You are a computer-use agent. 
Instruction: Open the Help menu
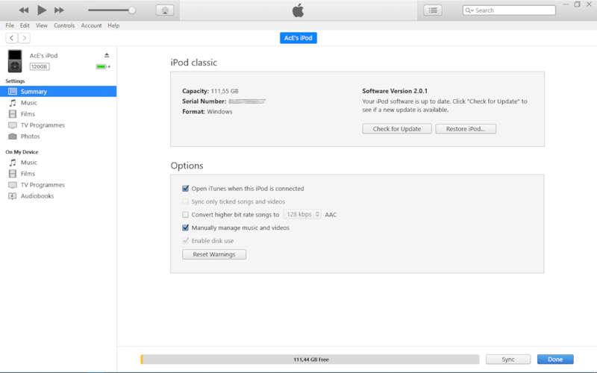[113, 25]
